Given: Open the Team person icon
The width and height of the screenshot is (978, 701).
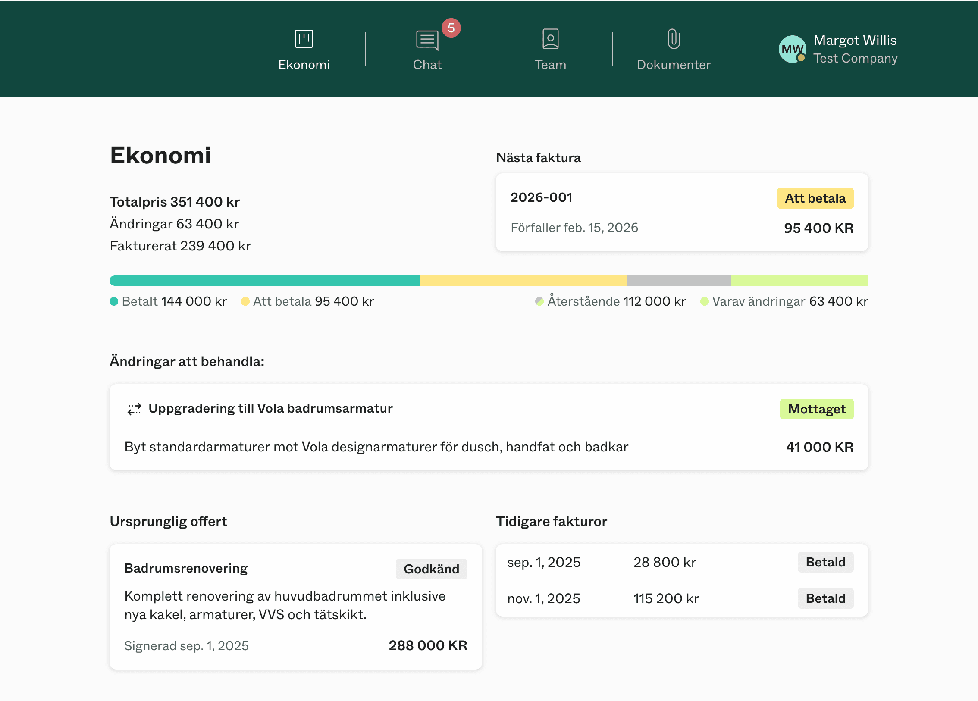Looking at the screenshot, I should tap(550, 39).
